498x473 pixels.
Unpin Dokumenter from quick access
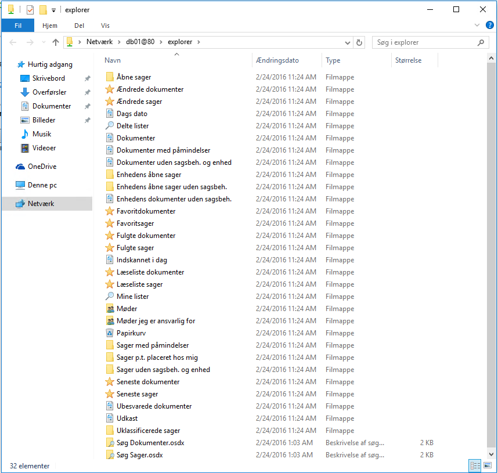point(87,106)
